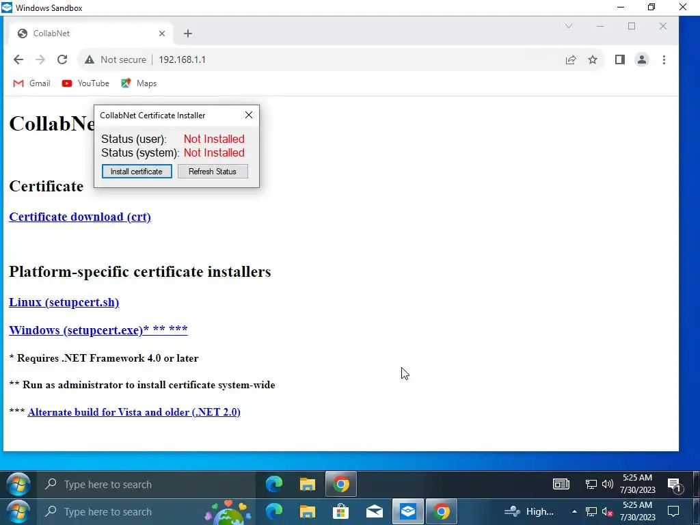The image size is (700, 525).
Task: Open Maps bookmark
Action: pos(139,83)
